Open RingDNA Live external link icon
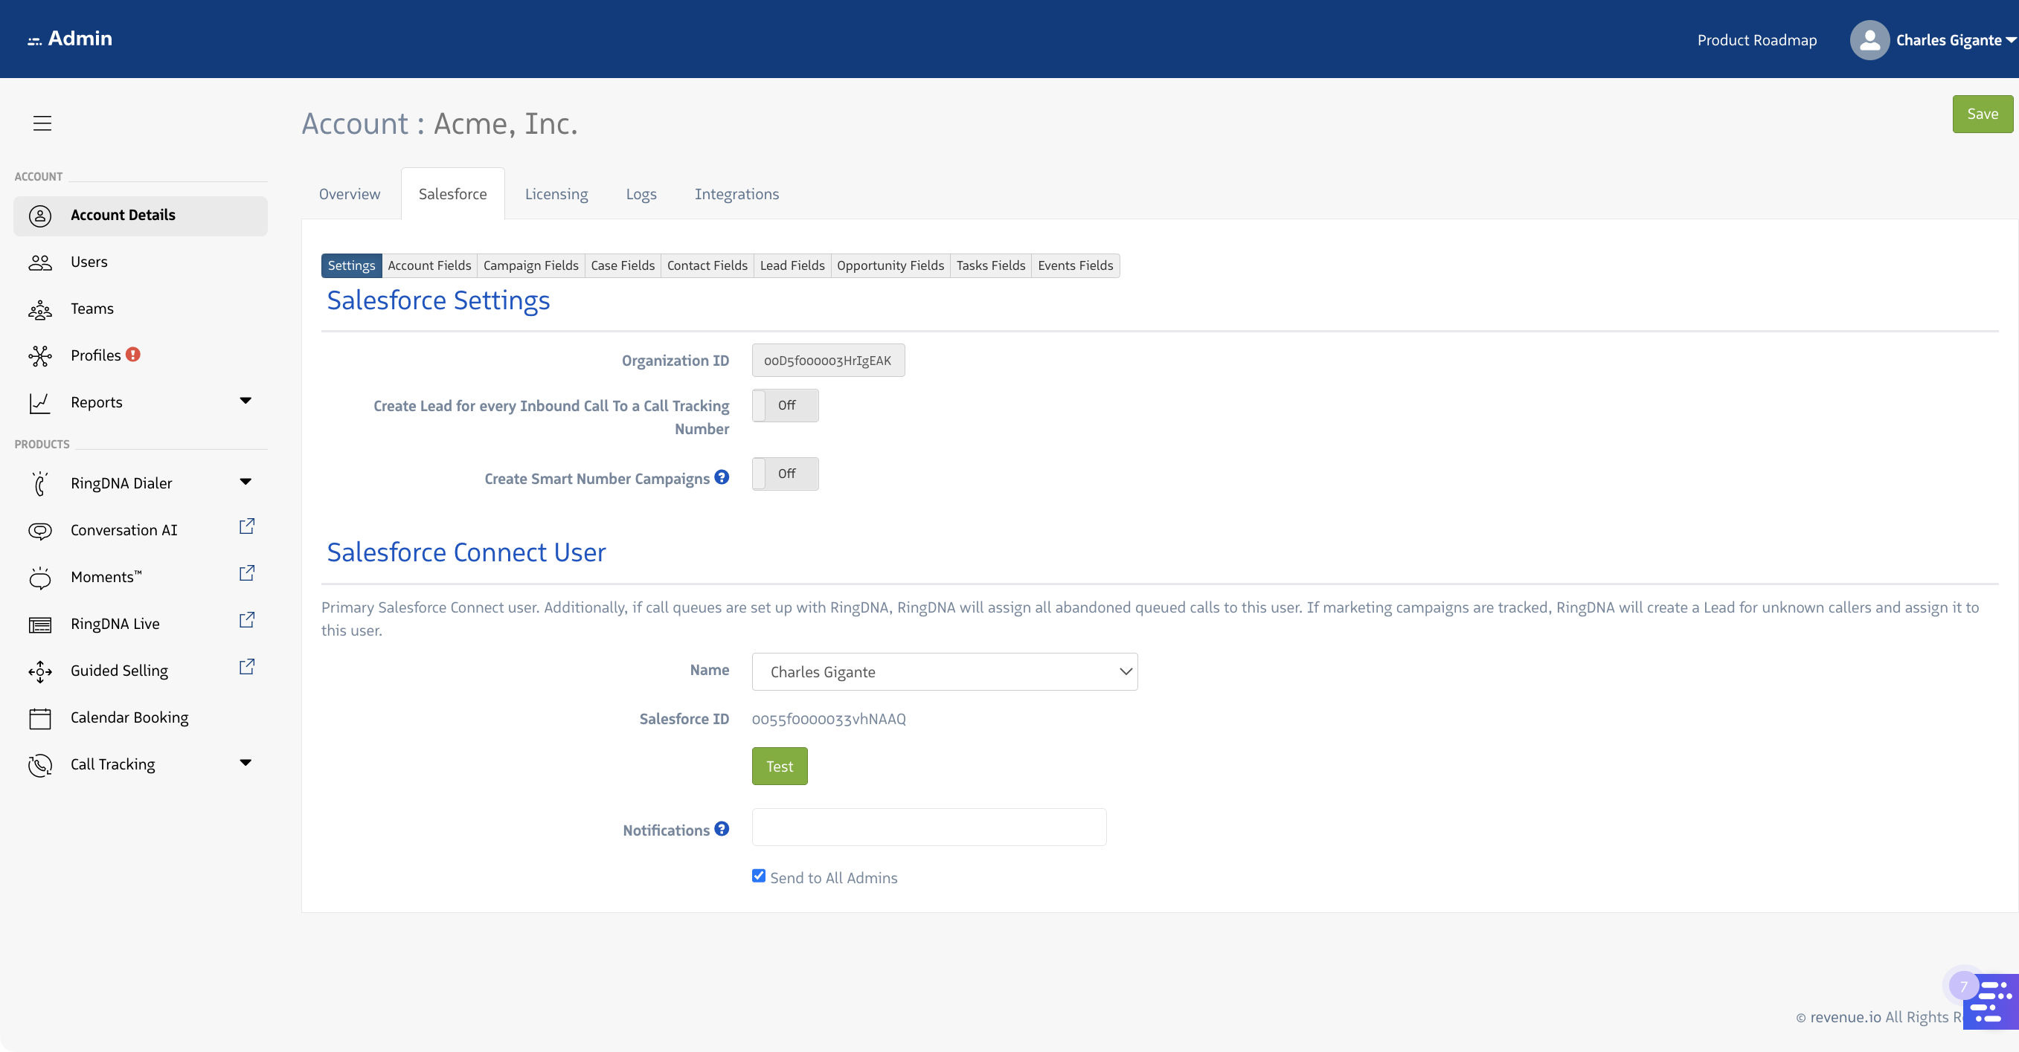Screen dimensions: 2019x1052 [x=247, y=620]
